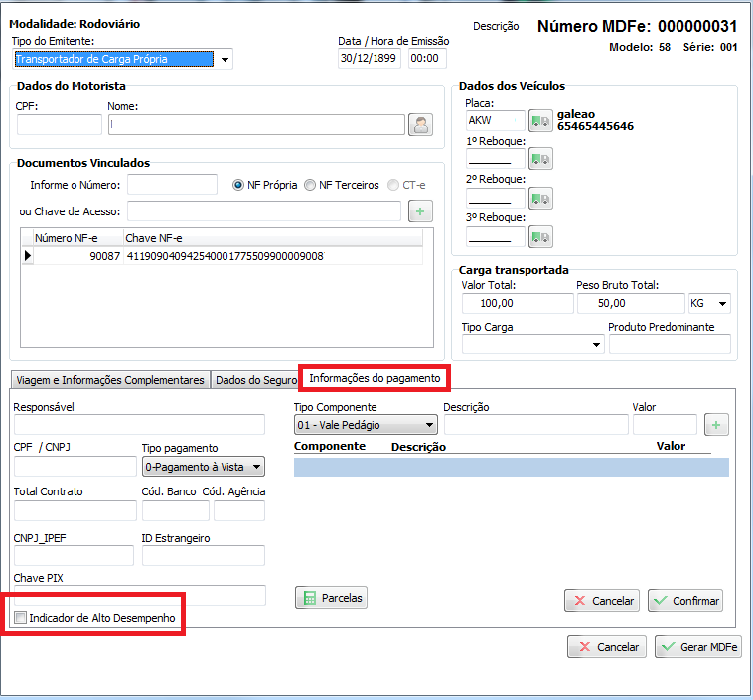The image size is (753, 700).
Task: Click the green plus beside Chave de Acesso
Action: tap(420, 210)
